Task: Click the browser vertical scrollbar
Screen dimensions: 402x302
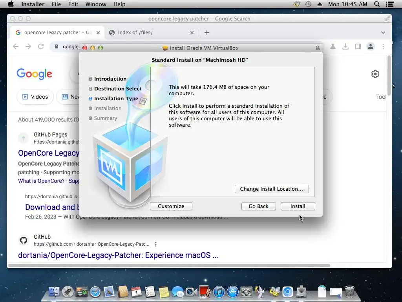Action: (x=389, y=75)
